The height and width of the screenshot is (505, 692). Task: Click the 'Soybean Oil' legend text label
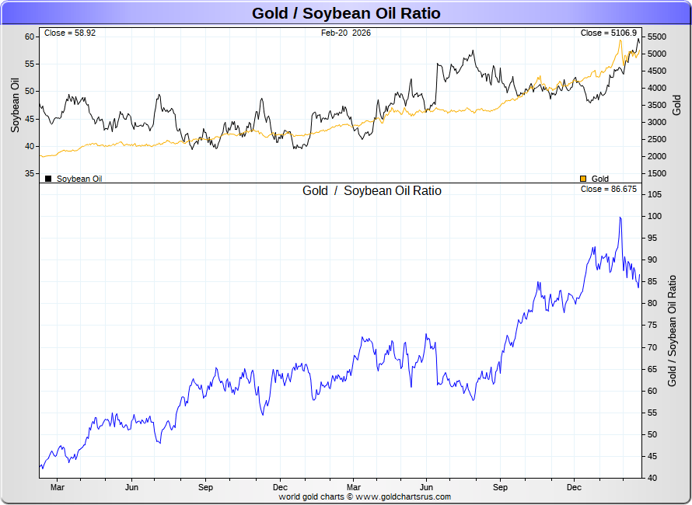[79, 179]
